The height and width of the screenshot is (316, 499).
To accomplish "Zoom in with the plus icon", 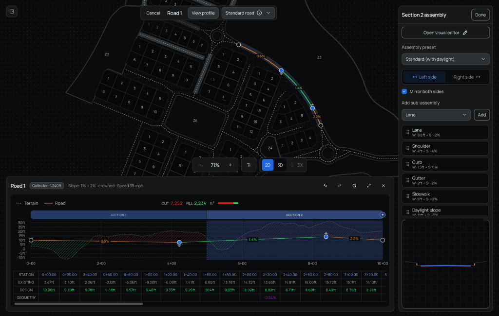I will (x=230, y=165).
